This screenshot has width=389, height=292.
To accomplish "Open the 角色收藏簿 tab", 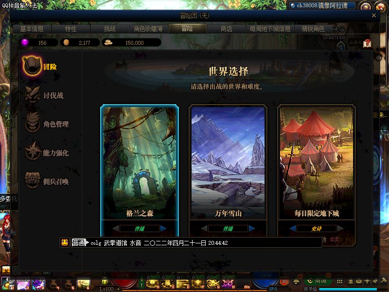I will [148, 29].
